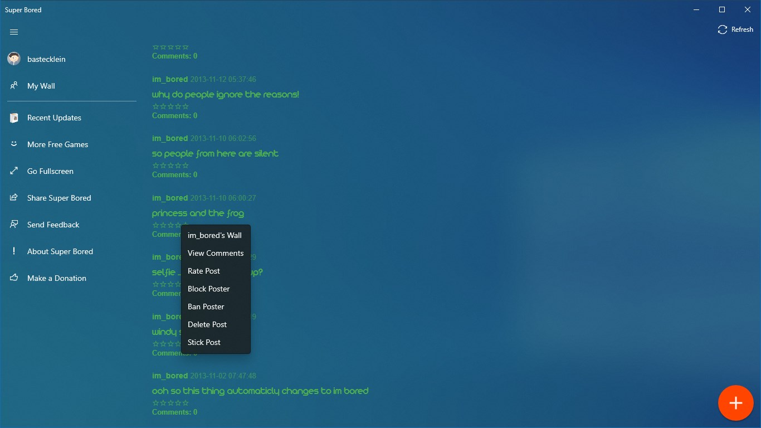Click timestamp 2013-11-10 06:02:56
Image resolution: width=761 pixels, height=428 pixels.
(223, 138)
